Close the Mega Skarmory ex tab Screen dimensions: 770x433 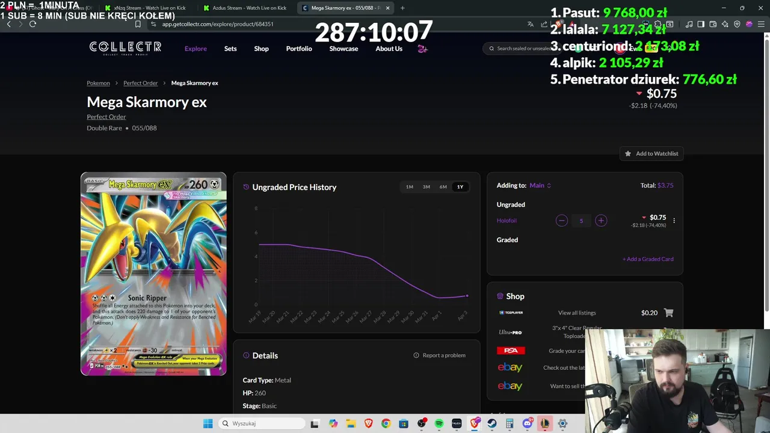pyautogui.click(x=387, y=8)
